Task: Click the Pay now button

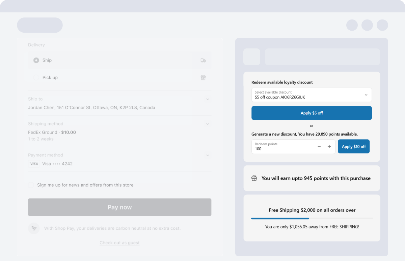Action: pyautogui.click(x=119, y=207)
